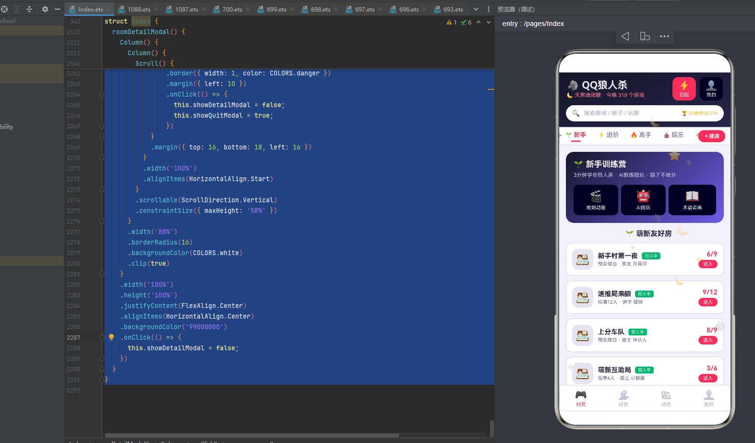The image size is (755, 443).
Task: Tap 进入 for 新手村第一夜 room
Action: (707, 264)
